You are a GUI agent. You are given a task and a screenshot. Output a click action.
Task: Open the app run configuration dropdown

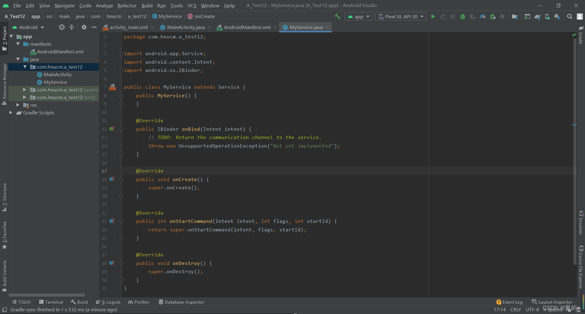pyautogui.click(x=359, y=16)
